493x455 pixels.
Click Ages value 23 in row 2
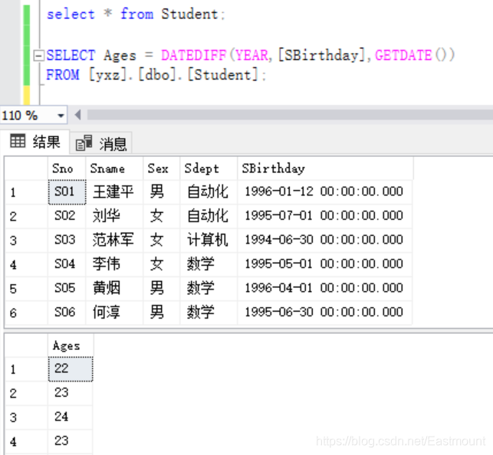click(x=70, y=393)
